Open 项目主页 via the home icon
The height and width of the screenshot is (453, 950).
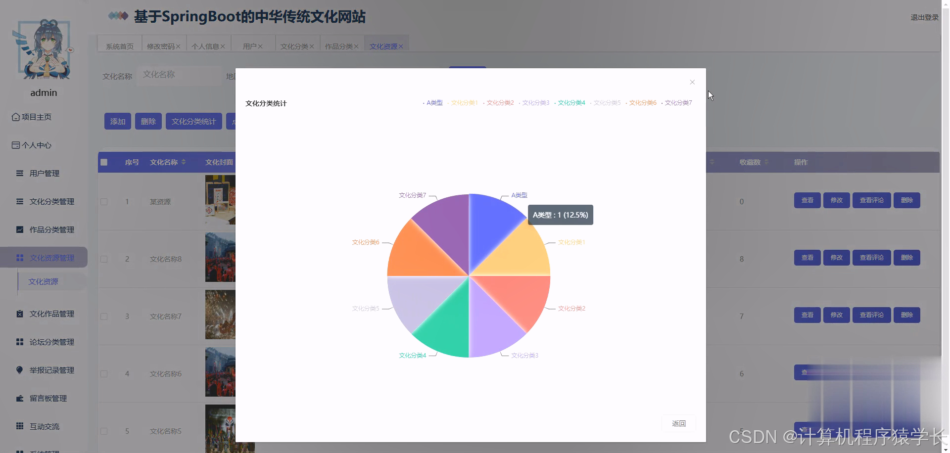tap(15, 117)
